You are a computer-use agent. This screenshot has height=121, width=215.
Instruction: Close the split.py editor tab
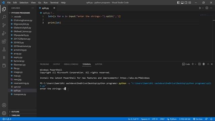[x=54, y=8]
